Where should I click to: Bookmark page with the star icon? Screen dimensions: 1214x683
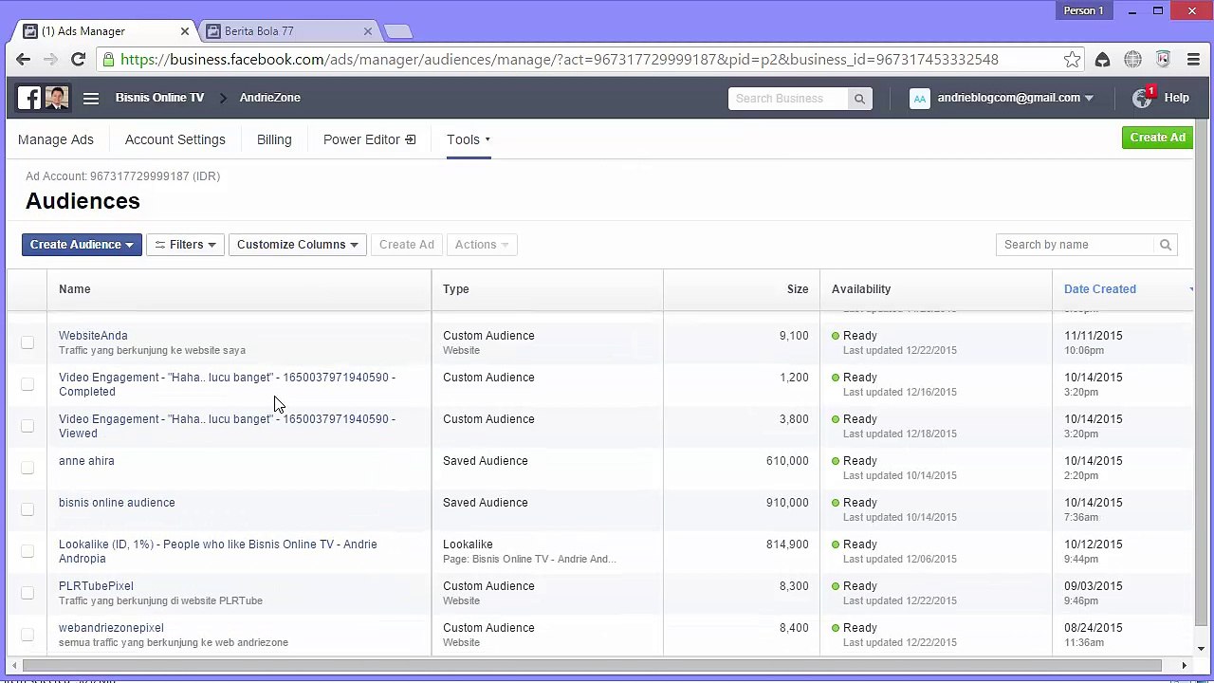1072,60
